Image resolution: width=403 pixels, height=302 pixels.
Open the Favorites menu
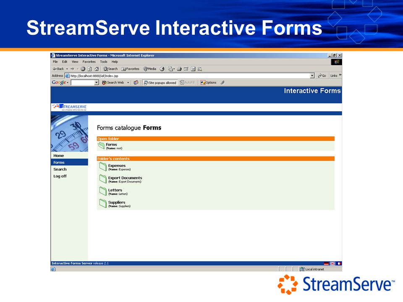89,62
